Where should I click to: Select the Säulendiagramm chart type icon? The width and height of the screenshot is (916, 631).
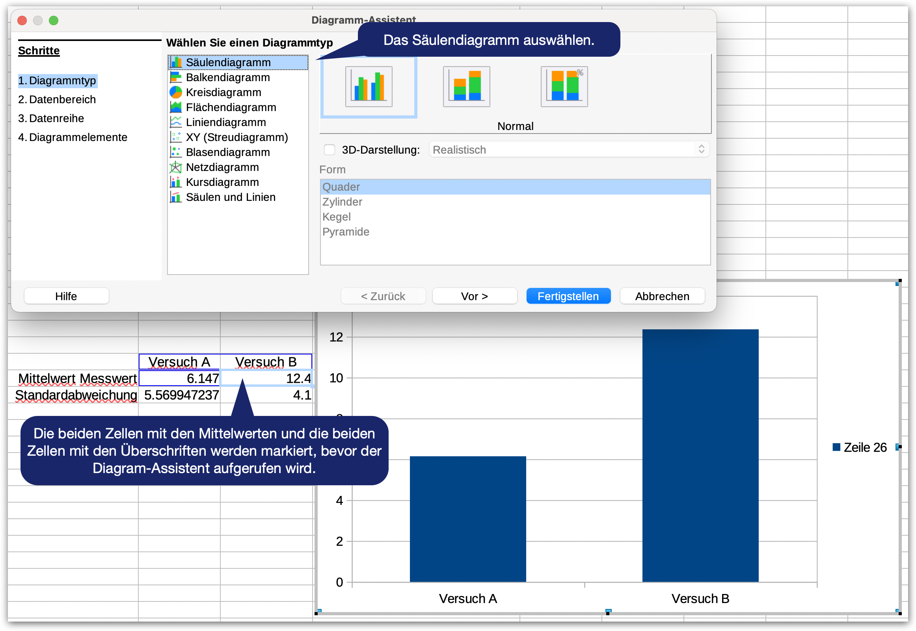click(x=176, y=63)
